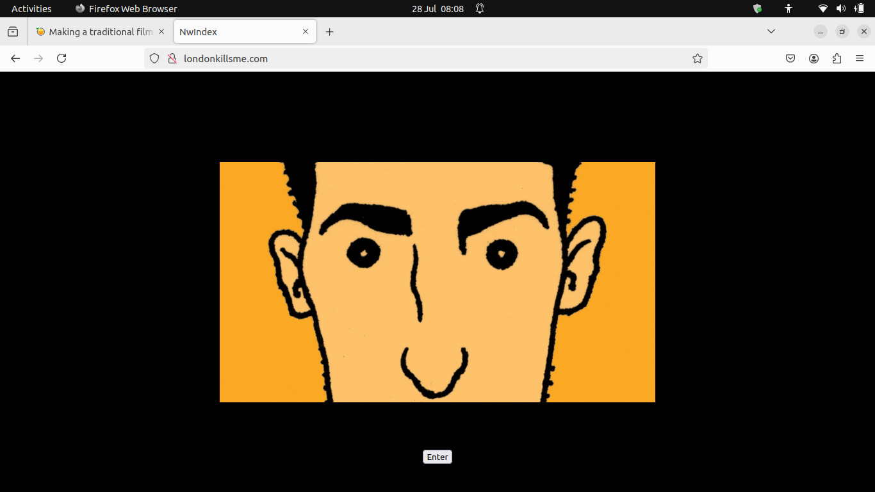
Task: Open the Firefox application hamburger menu
Action: coord(860,58)
